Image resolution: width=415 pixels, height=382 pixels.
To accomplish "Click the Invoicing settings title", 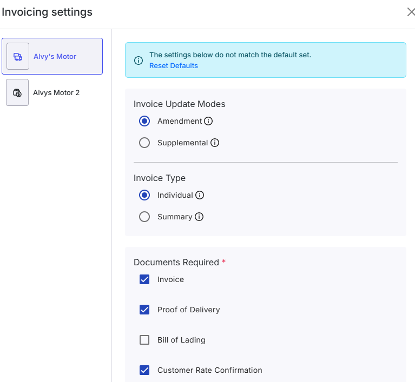I will click(47, 12).
